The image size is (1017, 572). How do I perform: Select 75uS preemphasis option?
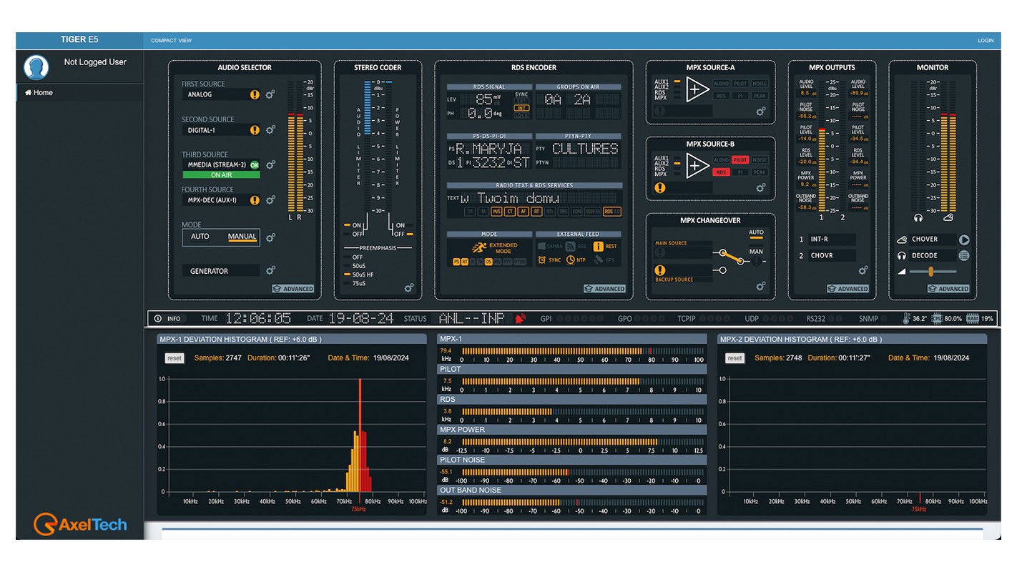pyautogui.click(x=358, y=283)
